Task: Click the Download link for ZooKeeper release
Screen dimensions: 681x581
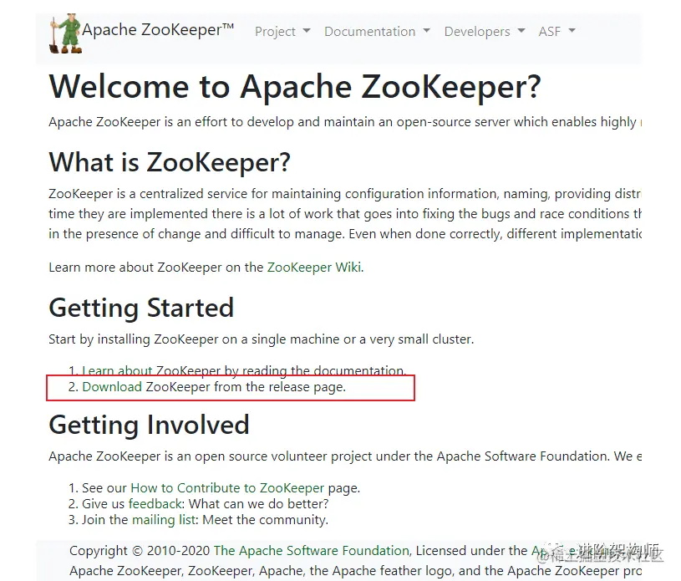Action: click(112, 387)
